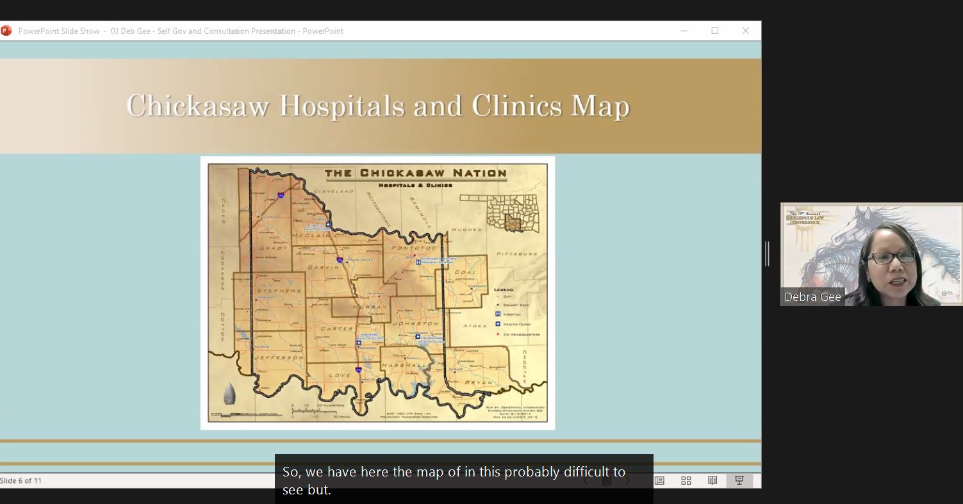The image size is (963, 504).
Task: Click the Chickasaw Nation map image
Action: [x=377, y=293]
